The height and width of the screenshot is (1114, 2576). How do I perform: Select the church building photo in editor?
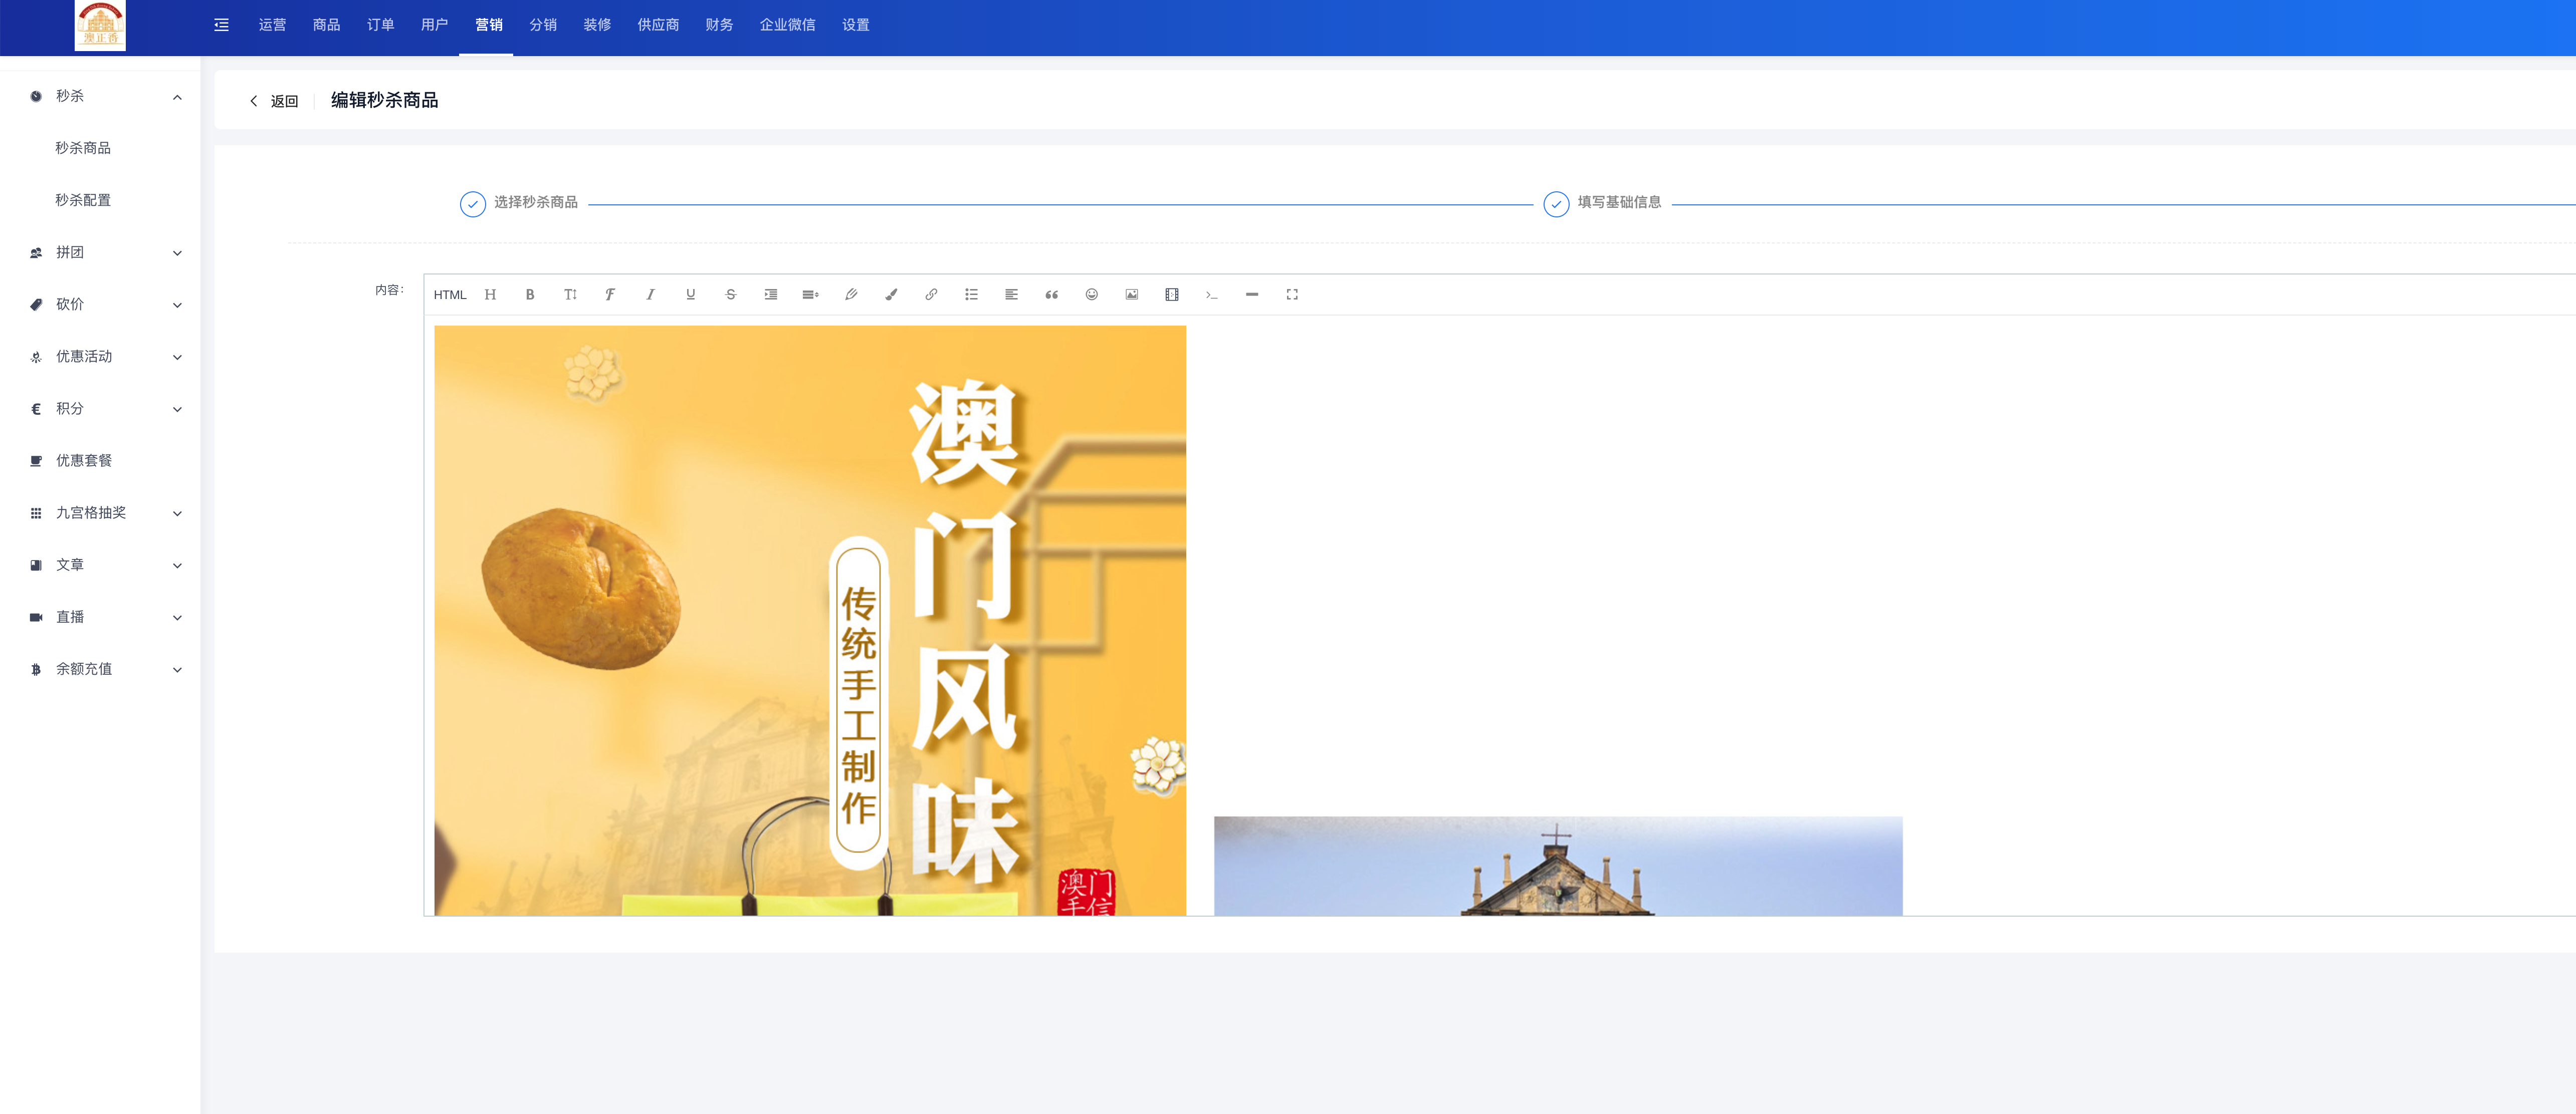(x=1558, y=865)
